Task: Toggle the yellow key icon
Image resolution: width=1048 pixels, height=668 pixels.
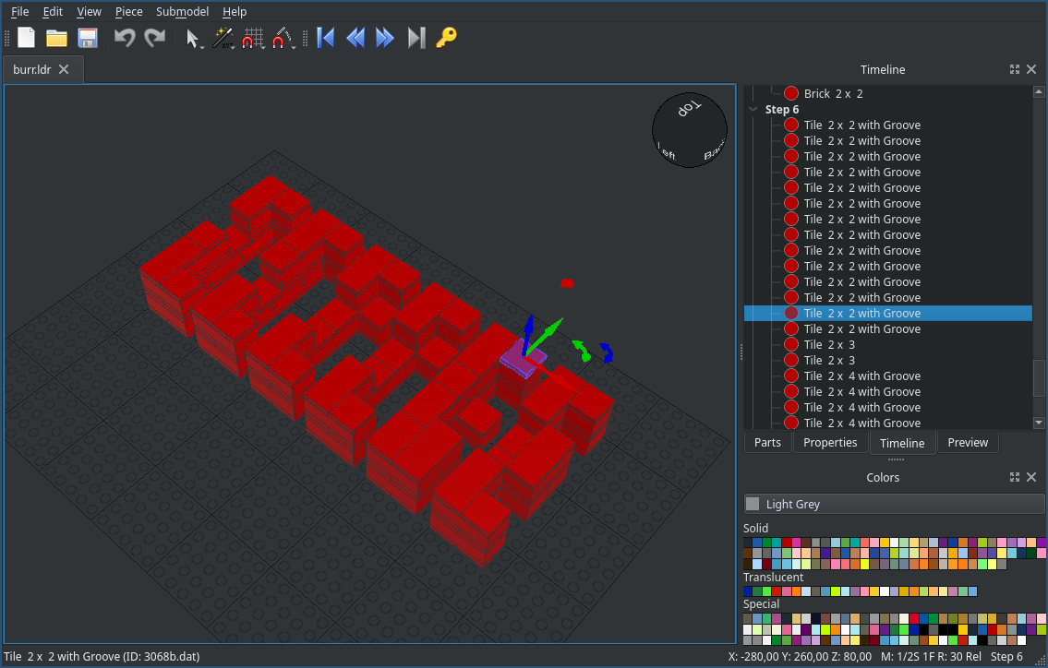Action: click(x=446, y=38)
